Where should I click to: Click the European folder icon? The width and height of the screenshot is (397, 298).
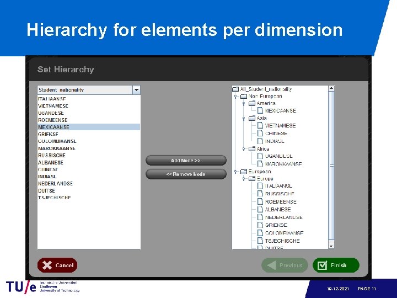pos(244,172)
